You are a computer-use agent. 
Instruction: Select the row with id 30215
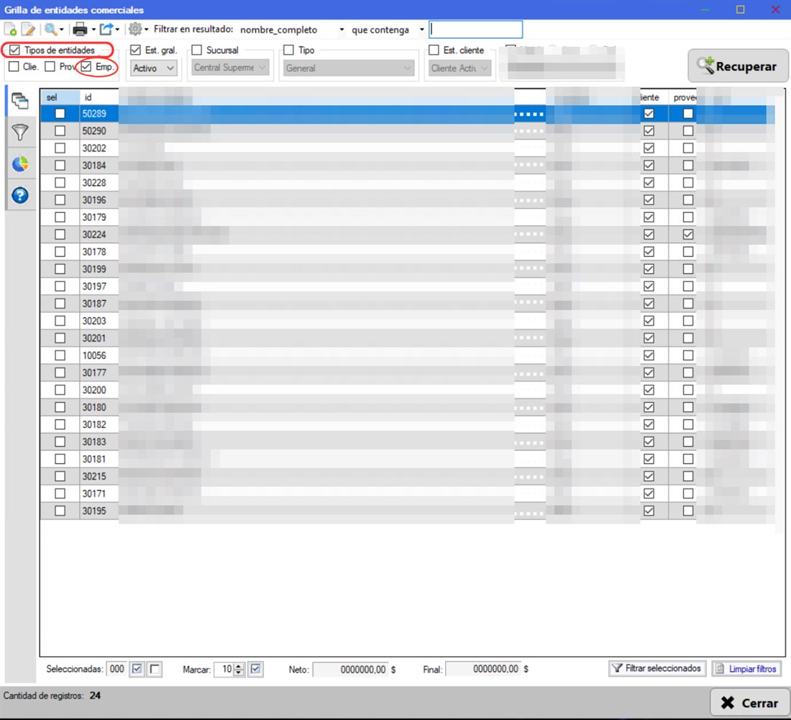pos(408,476)
